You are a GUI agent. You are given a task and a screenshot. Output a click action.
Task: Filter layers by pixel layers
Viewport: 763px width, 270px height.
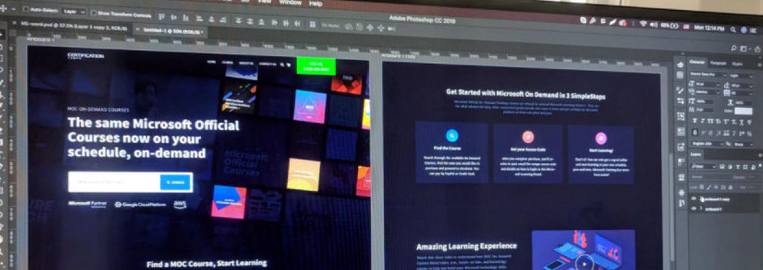(721, 166)
